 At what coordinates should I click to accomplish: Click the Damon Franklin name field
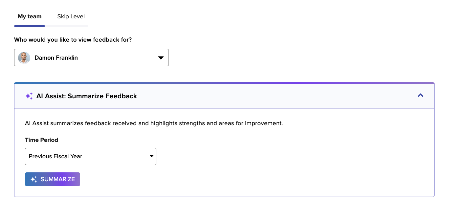91,58
